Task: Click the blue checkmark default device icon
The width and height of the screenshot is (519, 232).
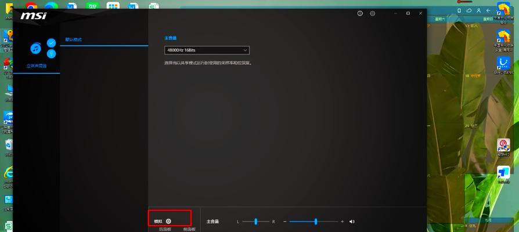Action: 51,43
